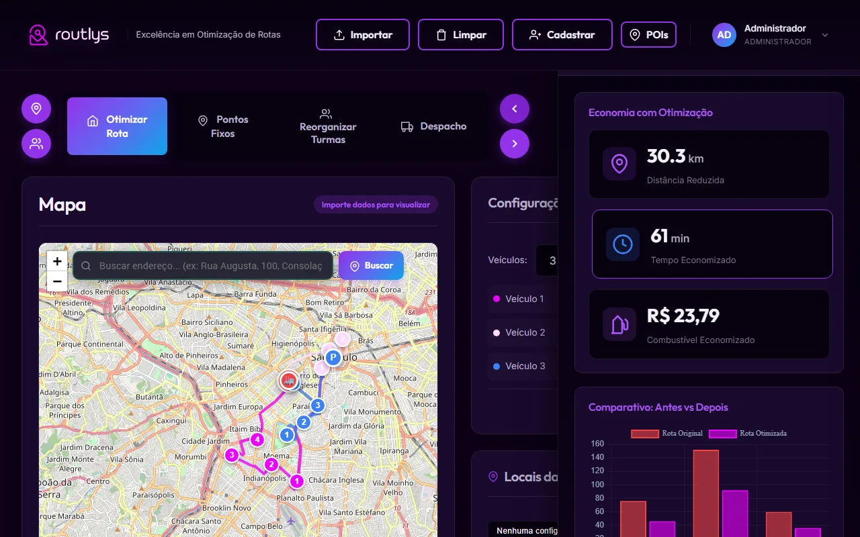Screen dimensions: 860x537
Task: Select magenta route stop 4 marker
Action: 257,440
